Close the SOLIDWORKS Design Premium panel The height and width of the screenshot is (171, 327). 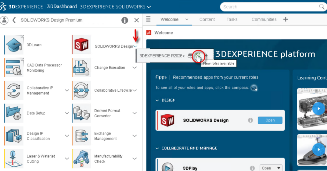tap(137, 20)
